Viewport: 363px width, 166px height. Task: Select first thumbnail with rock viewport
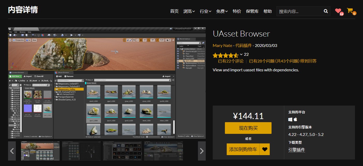pos(40,151)
